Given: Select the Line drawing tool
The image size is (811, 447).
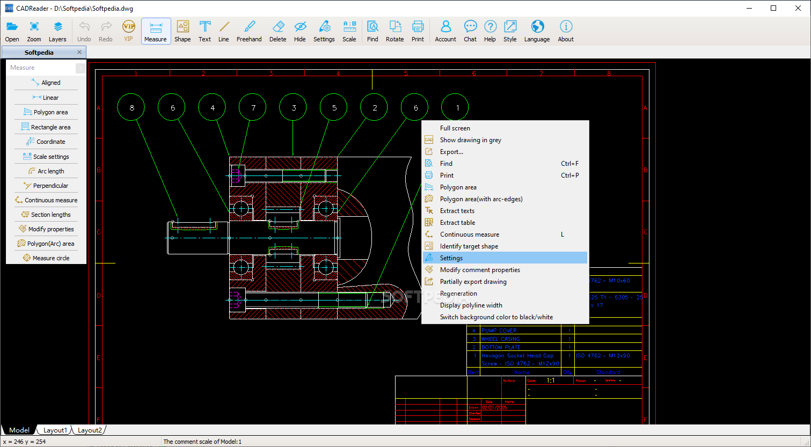Looking at the screenshot, I should click(224, 31).
